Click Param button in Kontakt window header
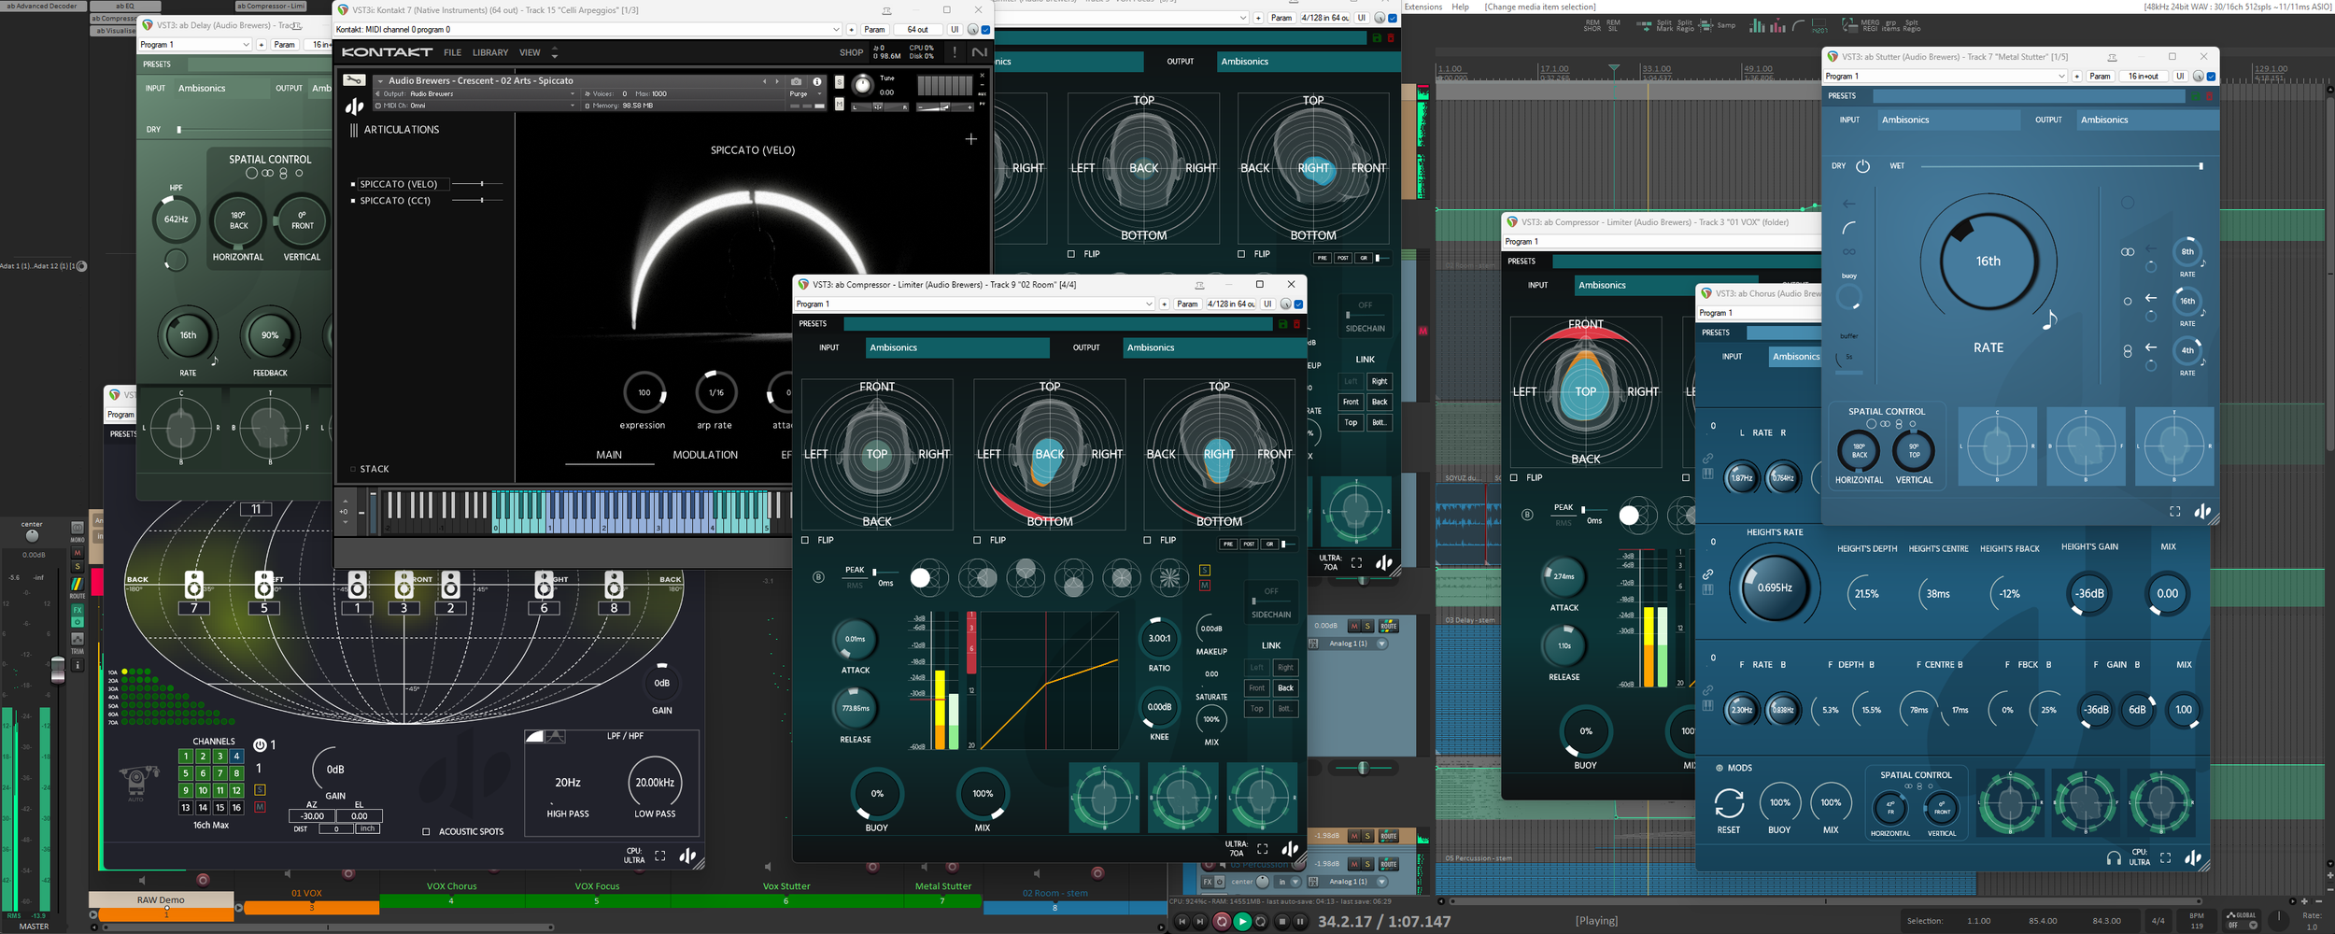Viewport: 2335px width, 934px height. pyautogui.click(x=875, y=30)
